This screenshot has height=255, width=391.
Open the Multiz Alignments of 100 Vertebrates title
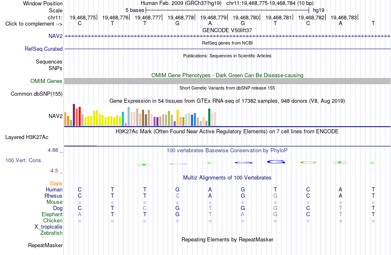227,178
